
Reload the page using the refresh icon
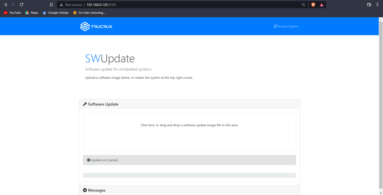[x=21, y=4]
